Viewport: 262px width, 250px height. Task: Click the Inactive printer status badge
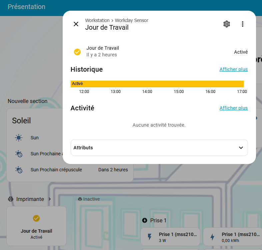(x=89, y=199)
